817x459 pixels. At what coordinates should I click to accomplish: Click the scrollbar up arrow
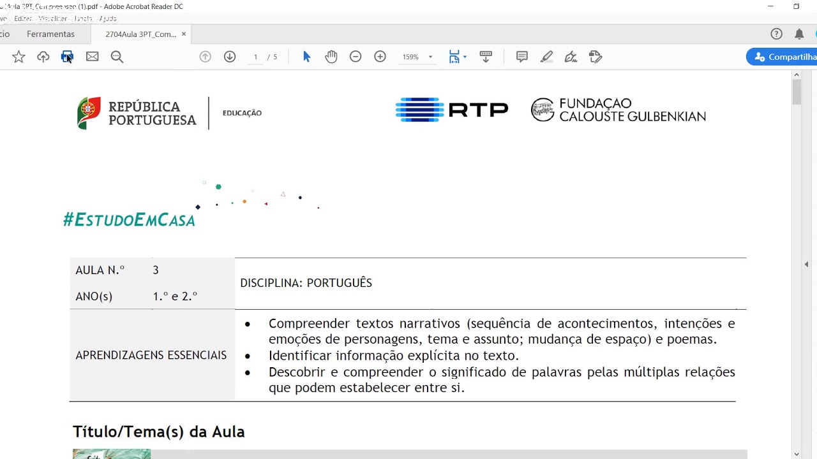point(797,74)
